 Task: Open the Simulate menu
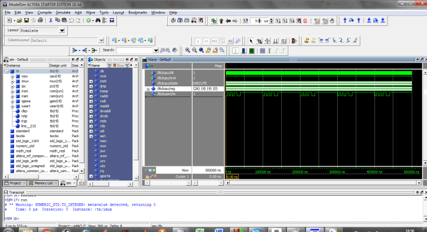[x=62, y=11]
